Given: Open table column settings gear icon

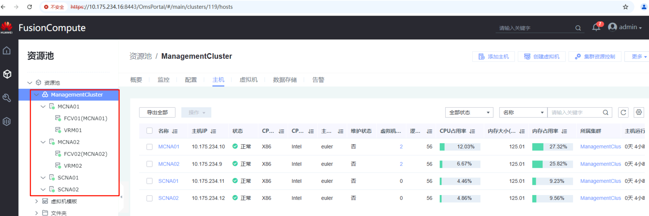Looking at the screenshot, I should click(639, 112).
